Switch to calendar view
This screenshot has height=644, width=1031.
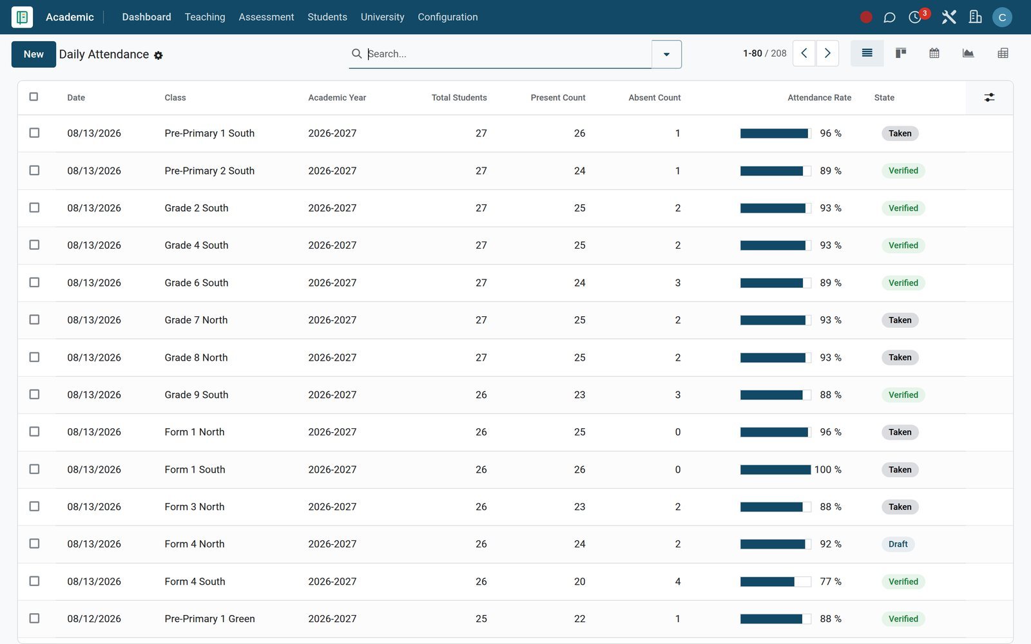click(x=934, y=53)
